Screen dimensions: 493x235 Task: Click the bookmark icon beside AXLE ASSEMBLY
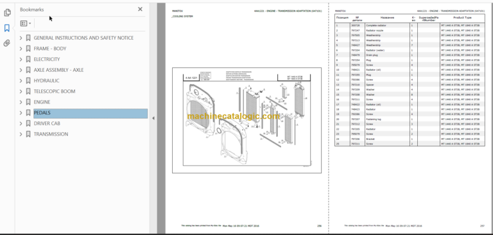28,70
